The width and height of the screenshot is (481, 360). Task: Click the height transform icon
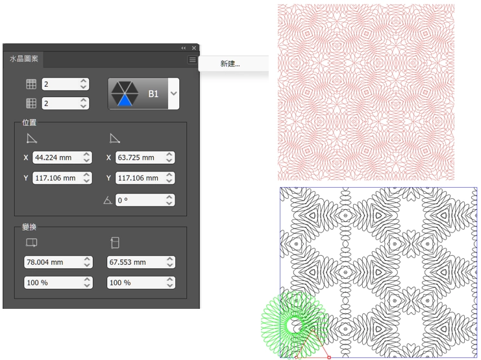(x=115, y=243)
